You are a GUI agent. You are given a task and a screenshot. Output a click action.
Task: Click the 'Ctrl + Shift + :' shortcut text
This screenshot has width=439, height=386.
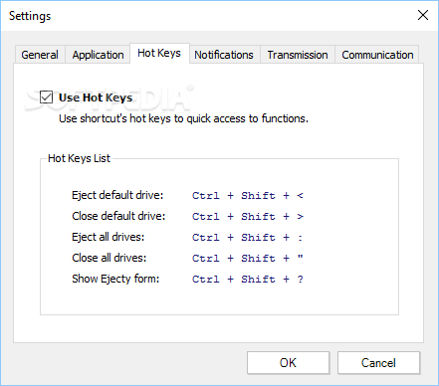point(248,238)
